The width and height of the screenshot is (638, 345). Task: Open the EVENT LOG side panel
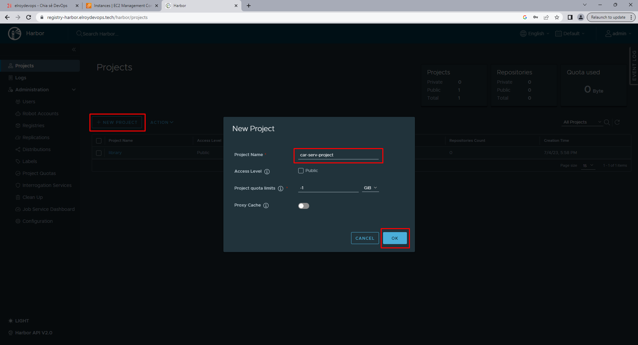click(634, 66)
